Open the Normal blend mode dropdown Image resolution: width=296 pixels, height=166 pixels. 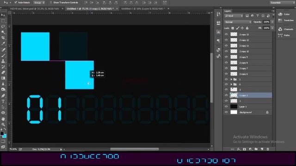[238, 22]
